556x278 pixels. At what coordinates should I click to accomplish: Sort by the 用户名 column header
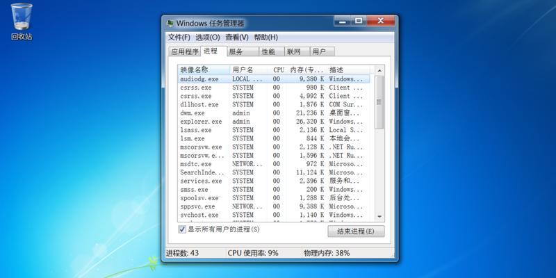[x=249, y=70]
